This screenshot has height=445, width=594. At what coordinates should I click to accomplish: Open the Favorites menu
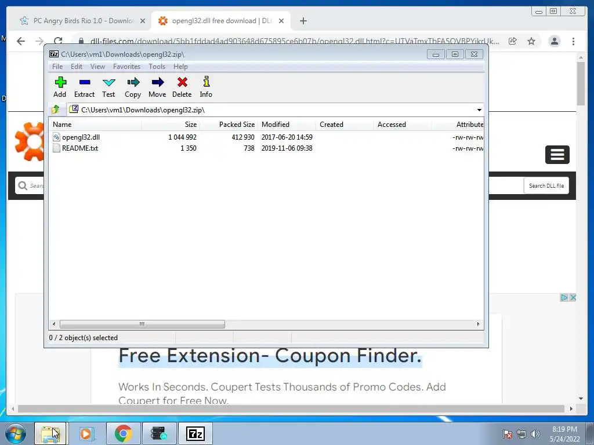click(126, 67)
